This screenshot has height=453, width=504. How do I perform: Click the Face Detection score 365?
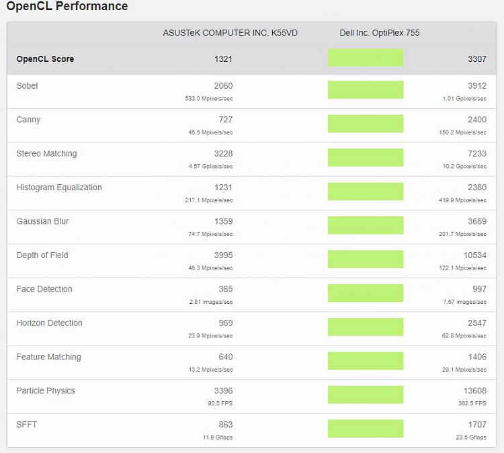(226, 289)
